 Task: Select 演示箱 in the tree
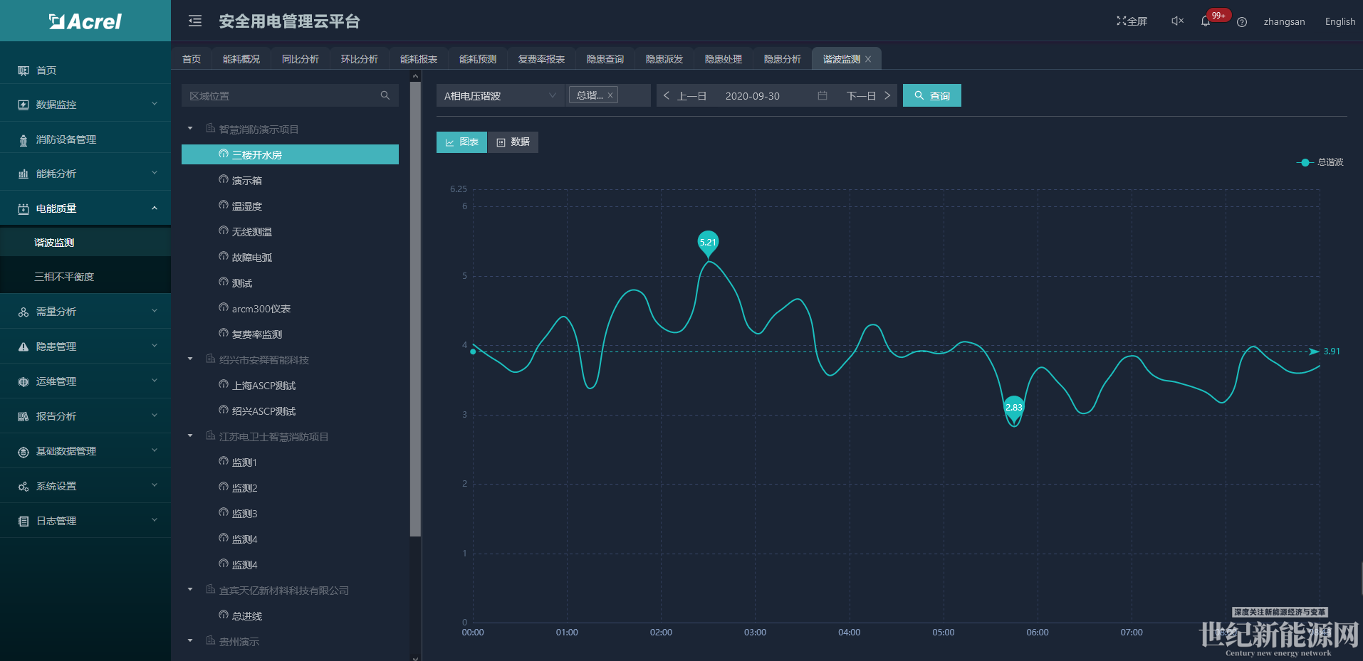click(247, 181)
